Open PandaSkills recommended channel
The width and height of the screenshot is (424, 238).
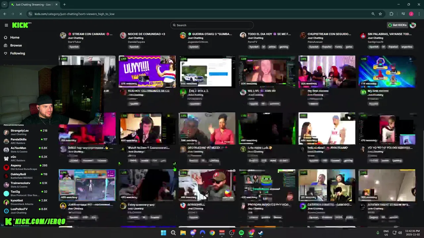(26, 141)
